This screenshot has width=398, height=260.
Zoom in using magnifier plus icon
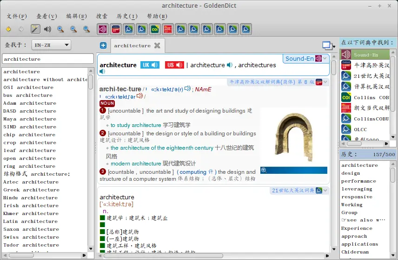60,29
